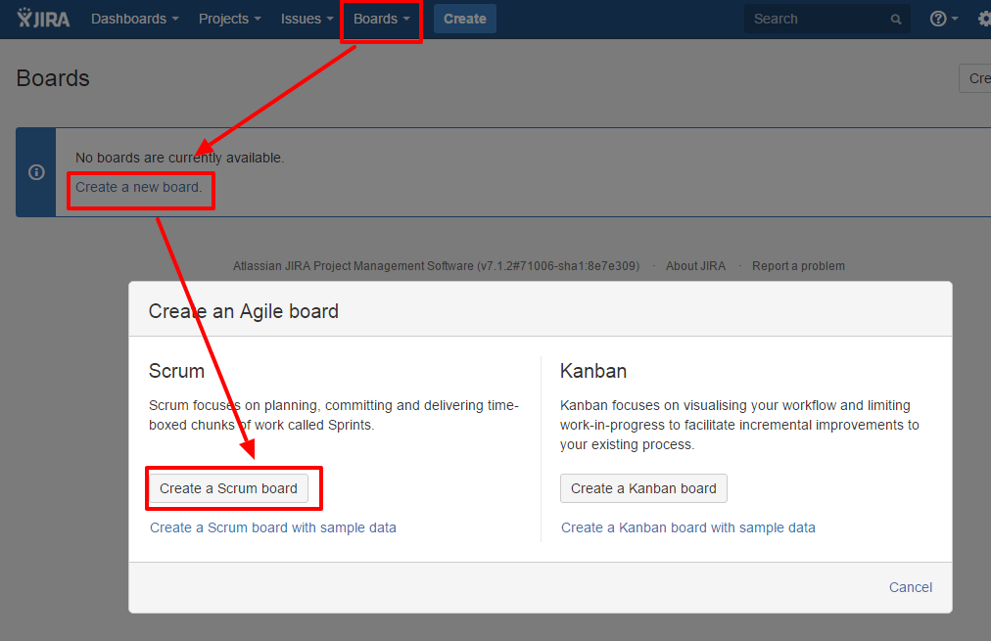Click Cancel in the Agile board dialog
The image size is (991, 641).
coord(910,587)
